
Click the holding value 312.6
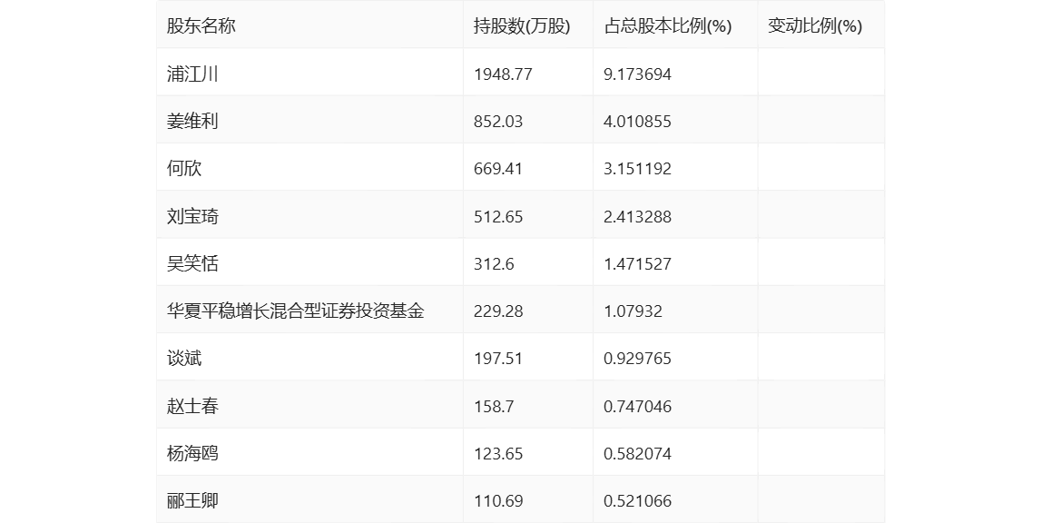pos(494,264)
